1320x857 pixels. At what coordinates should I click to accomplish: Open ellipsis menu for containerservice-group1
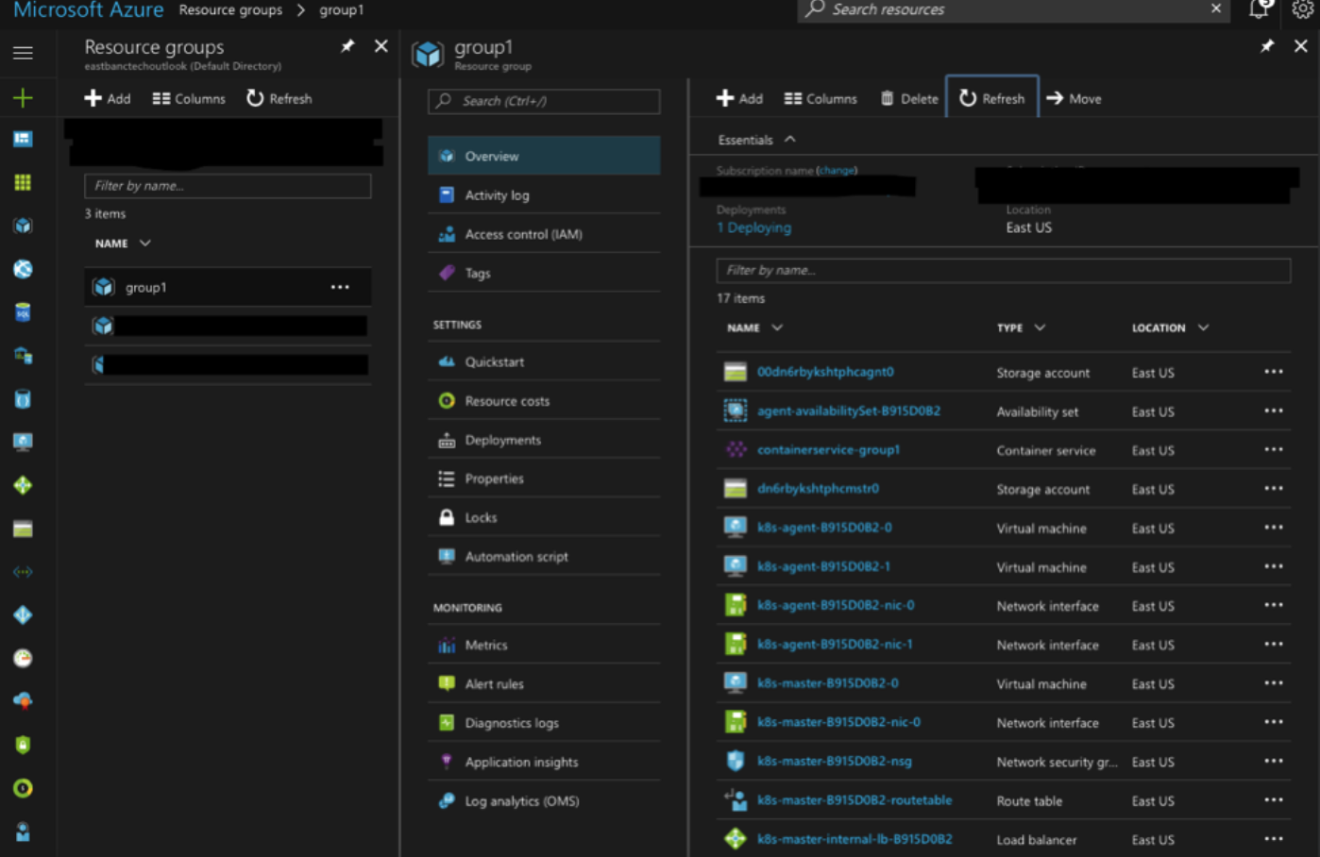pyautogui.click(x=1273, y=450)
